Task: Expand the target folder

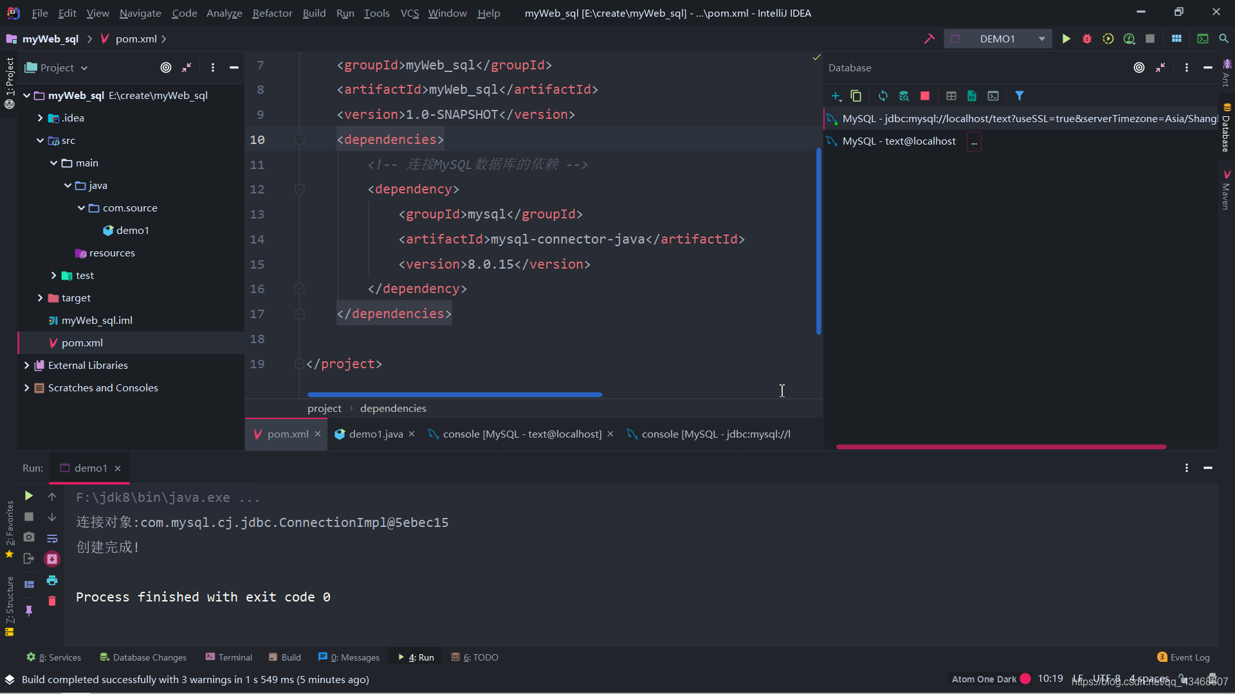Action: [40, 298]
